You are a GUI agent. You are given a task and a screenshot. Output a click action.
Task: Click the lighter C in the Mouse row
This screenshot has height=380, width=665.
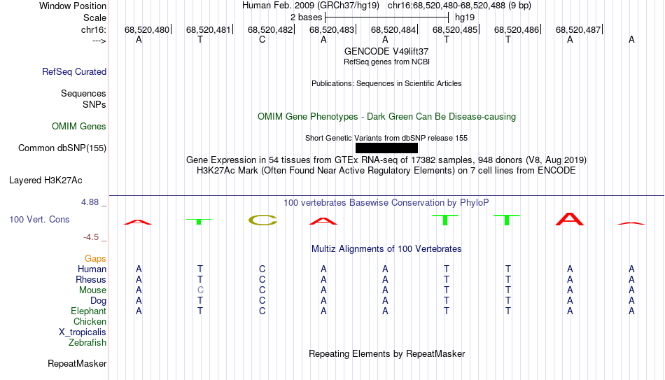click(200, 290)
